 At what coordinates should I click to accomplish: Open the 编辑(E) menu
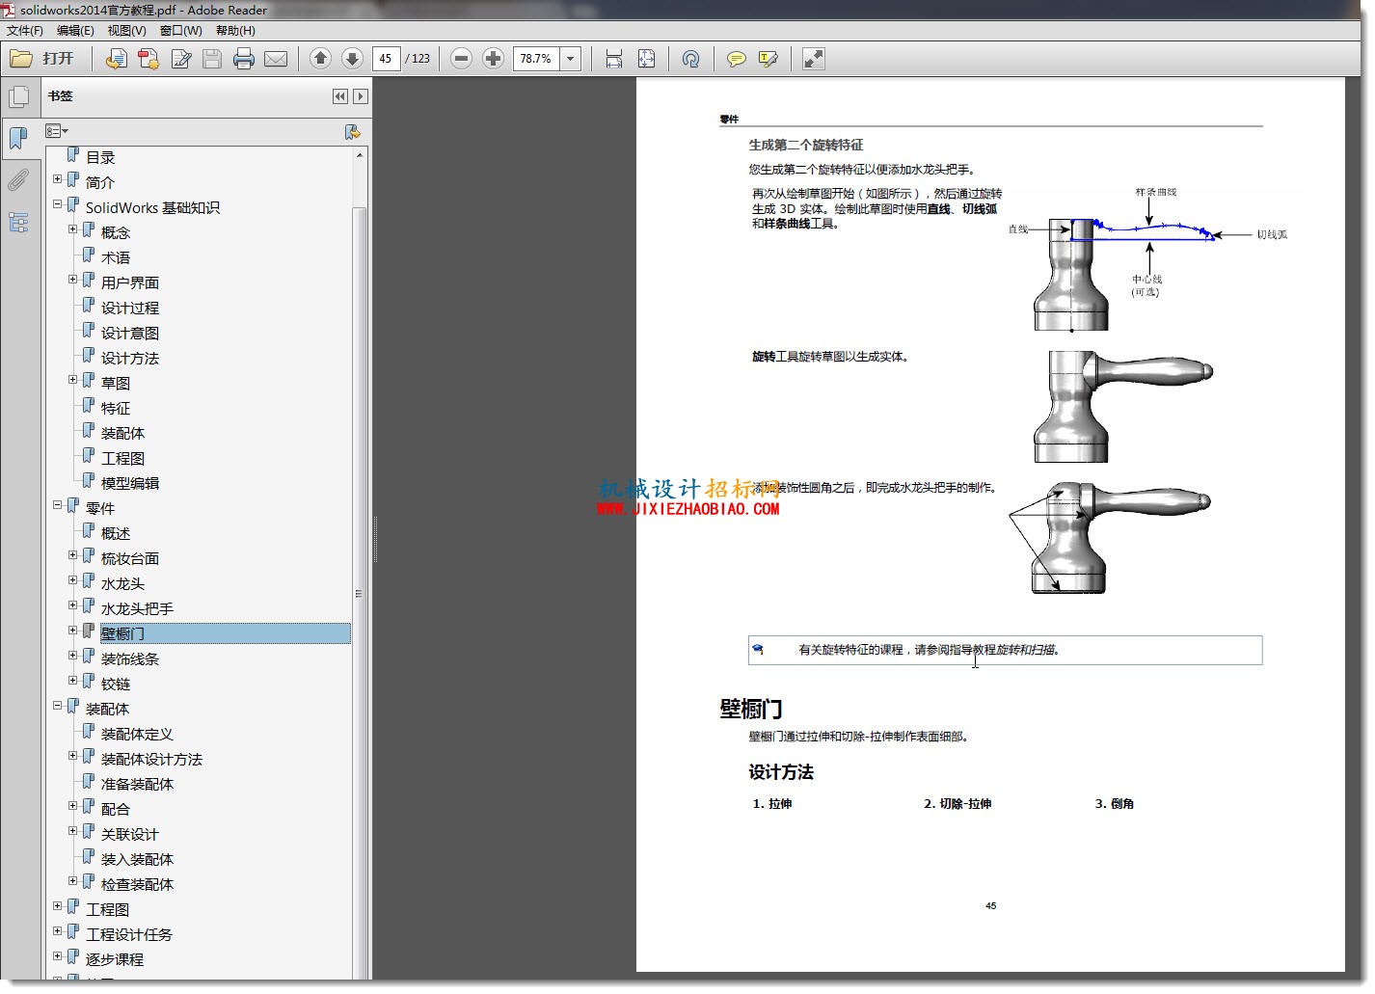click(75, 31)
